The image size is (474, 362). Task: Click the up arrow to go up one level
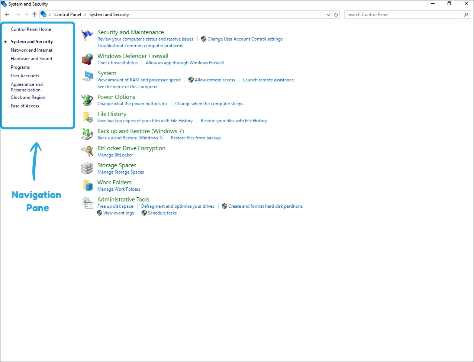pyautogui.click(x=34, y=14)
